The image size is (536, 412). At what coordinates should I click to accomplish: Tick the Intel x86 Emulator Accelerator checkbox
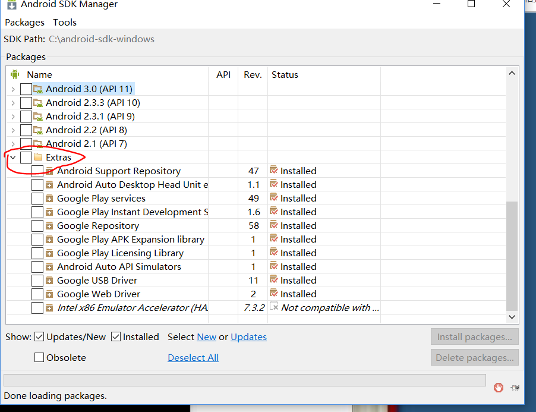click(37, 308)
